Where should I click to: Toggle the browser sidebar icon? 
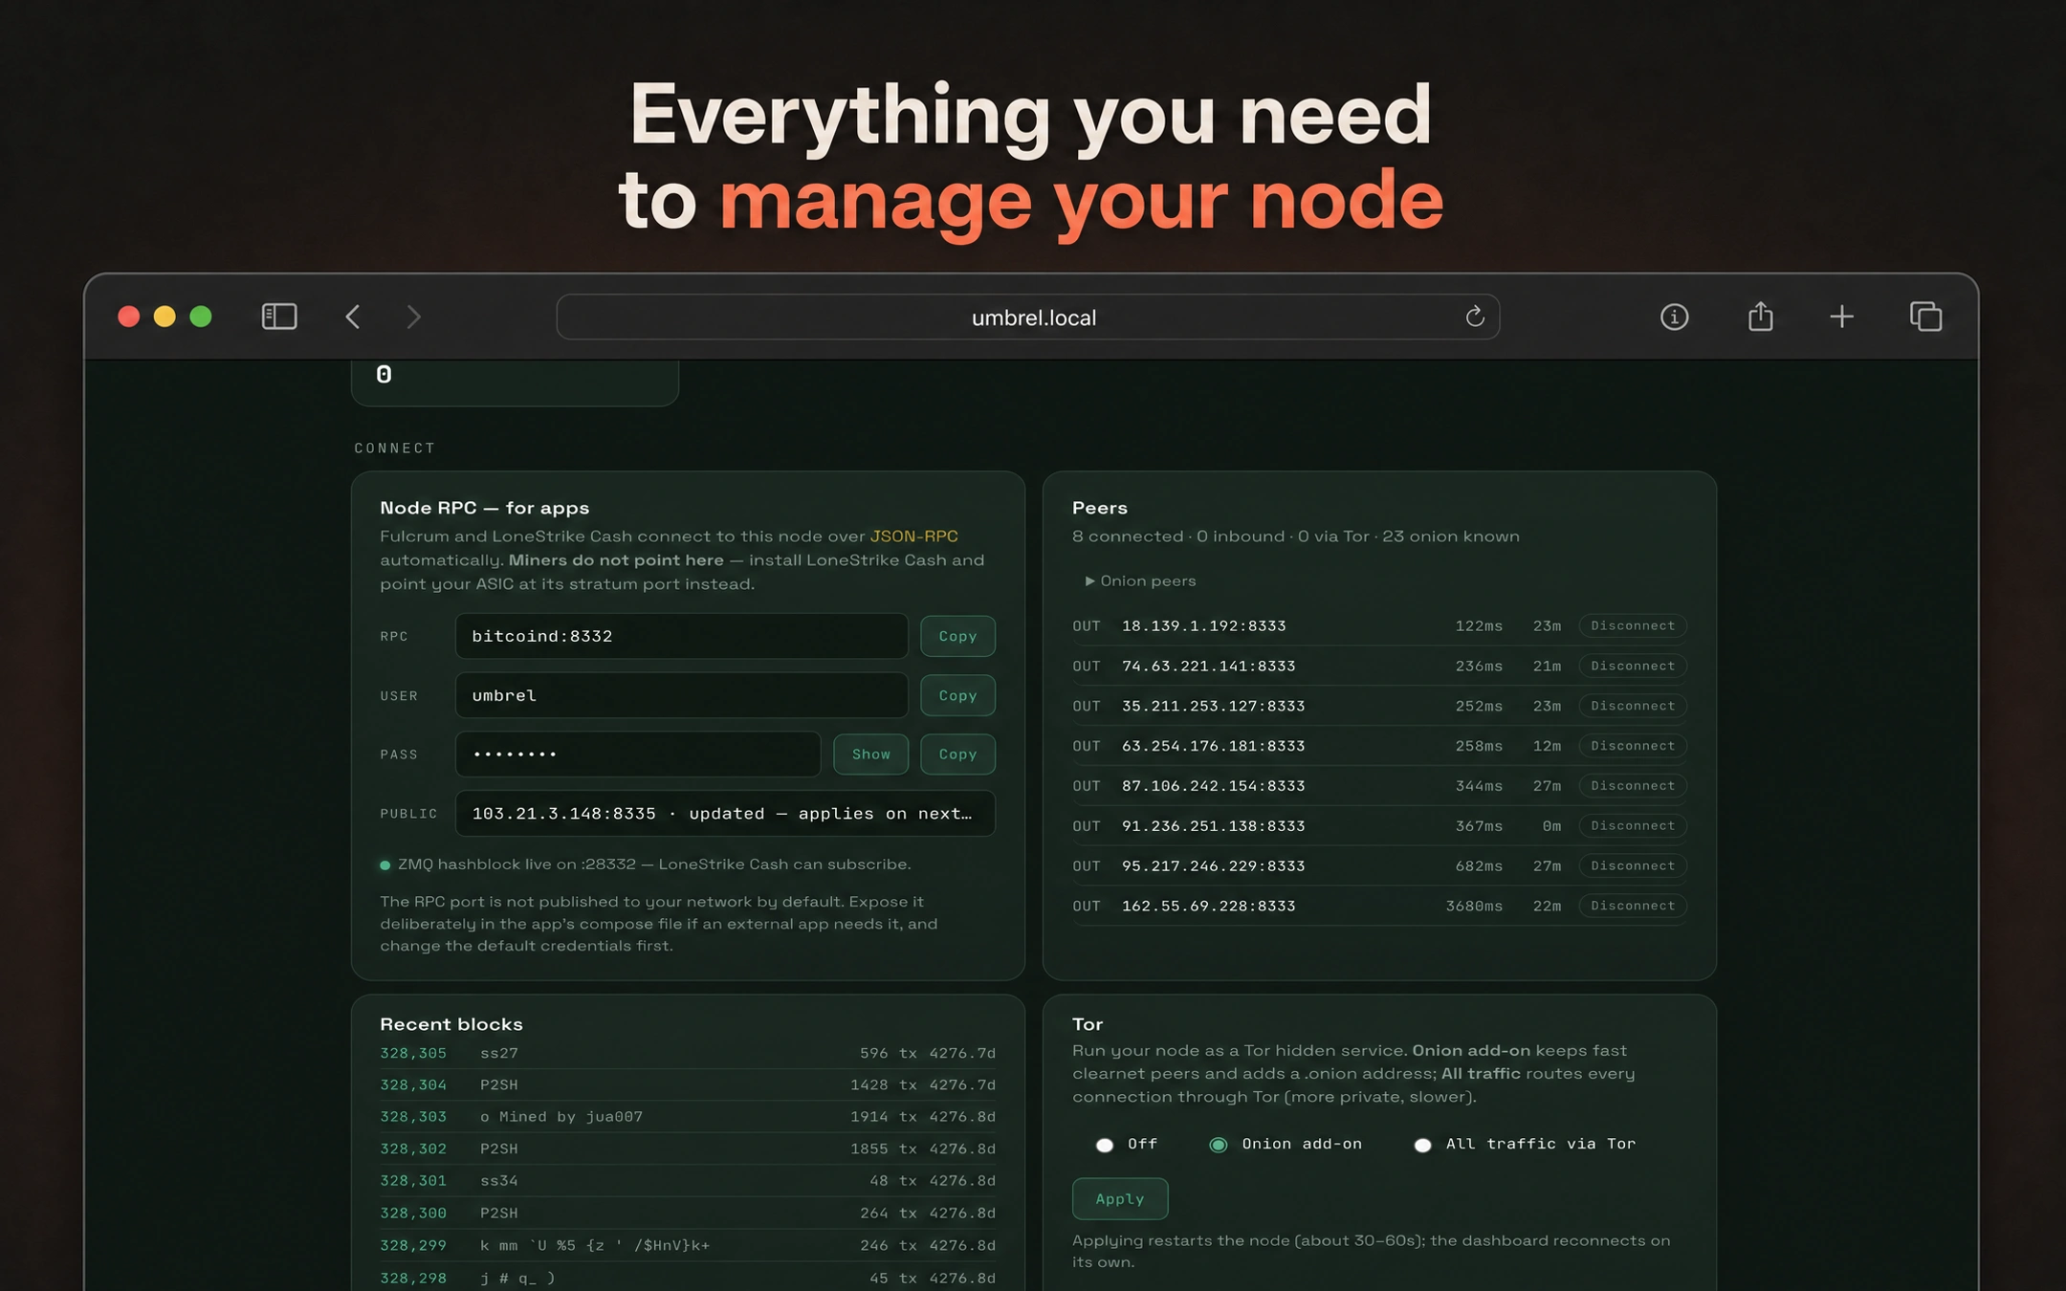279,317
